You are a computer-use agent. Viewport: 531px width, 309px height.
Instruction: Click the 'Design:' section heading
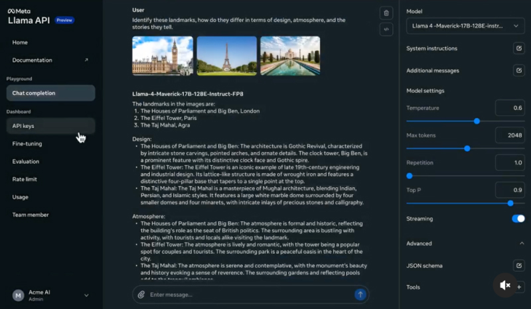click(142, 139)
